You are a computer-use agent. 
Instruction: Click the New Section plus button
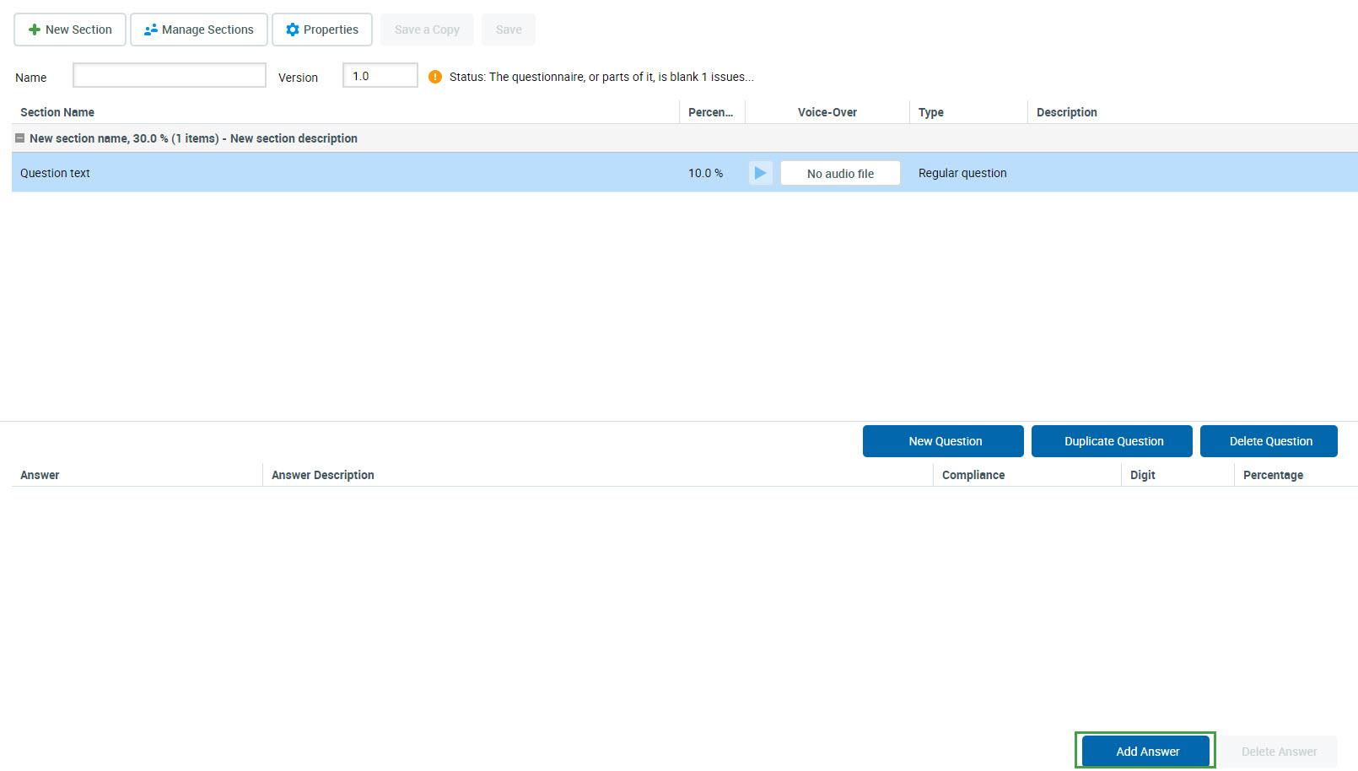pyautogui.click(x=70, y=30)
